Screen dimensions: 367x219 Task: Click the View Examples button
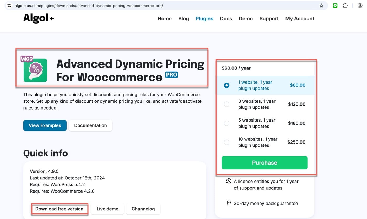pyautogui.click(x=45, y=125)
